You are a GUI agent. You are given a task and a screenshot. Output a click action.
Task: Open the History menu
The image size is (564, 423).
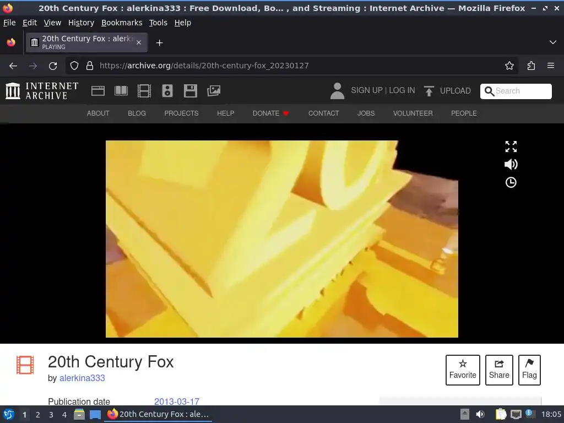coord(81,23)
